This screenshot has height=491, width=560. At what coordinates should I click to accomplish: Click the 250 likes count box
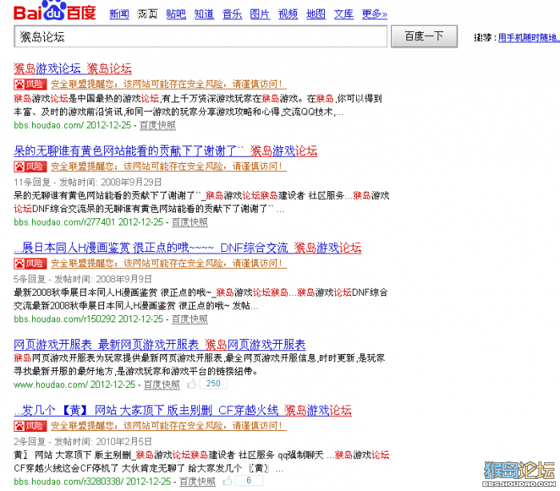(x=214, y=384)
